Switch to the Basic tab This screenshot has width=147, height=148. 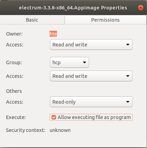(32, 20)
